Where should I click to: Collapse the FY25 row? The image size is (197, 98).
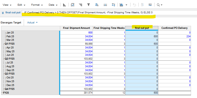click(2, 93)
